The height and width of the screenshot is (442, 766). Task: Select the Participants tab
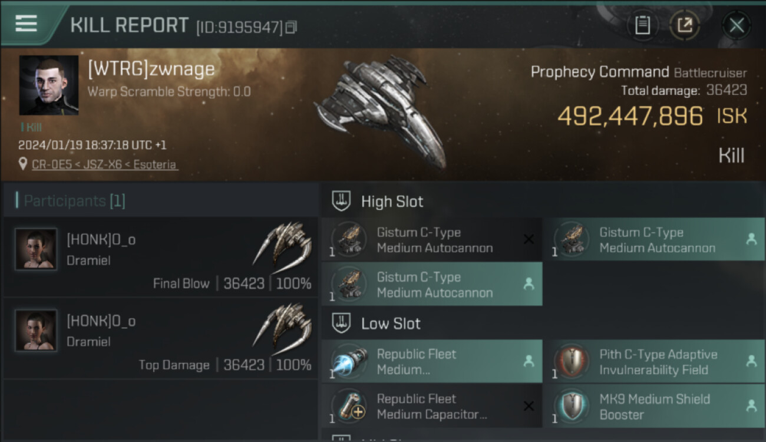point(71,201)
